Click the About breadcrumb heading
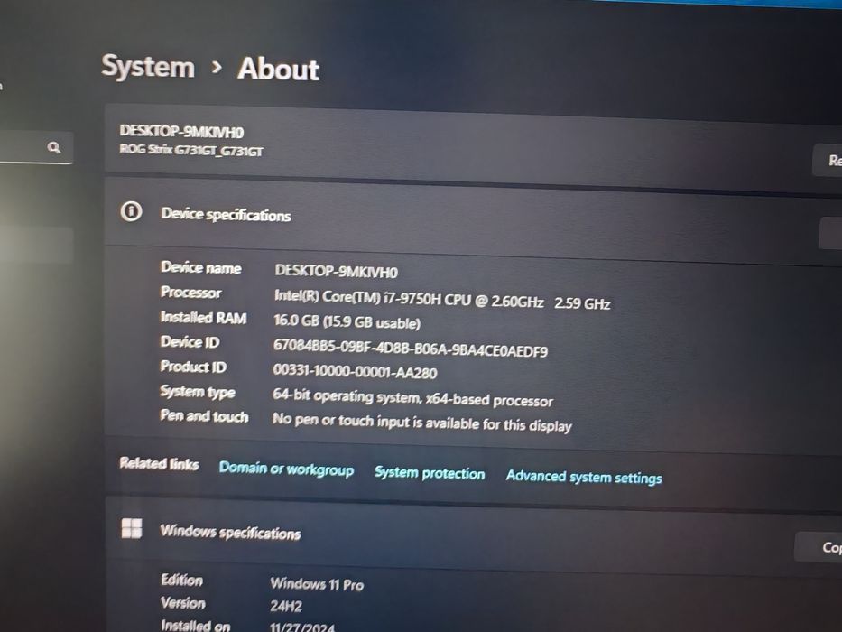 [x=278, y=70]
